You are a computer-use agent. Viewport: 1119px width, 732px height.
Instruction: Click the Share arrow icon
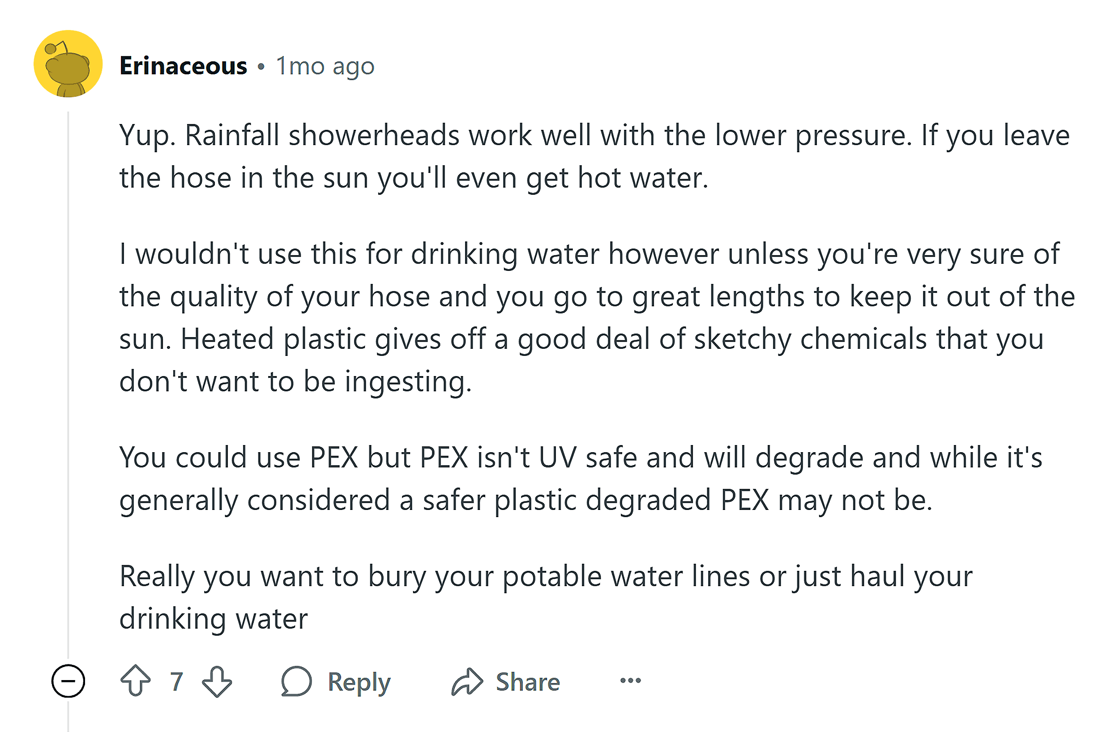click(x=467, y=680)
